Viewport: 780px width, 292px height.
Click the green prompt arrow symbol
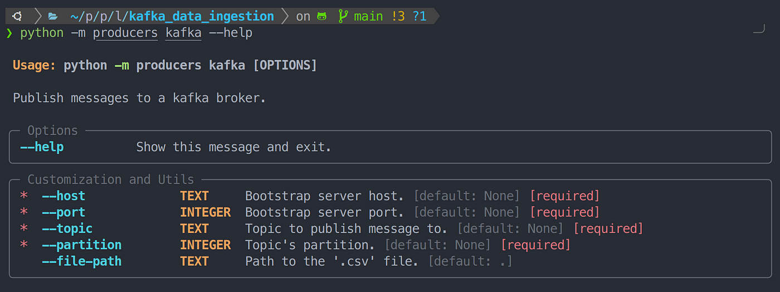9,33
